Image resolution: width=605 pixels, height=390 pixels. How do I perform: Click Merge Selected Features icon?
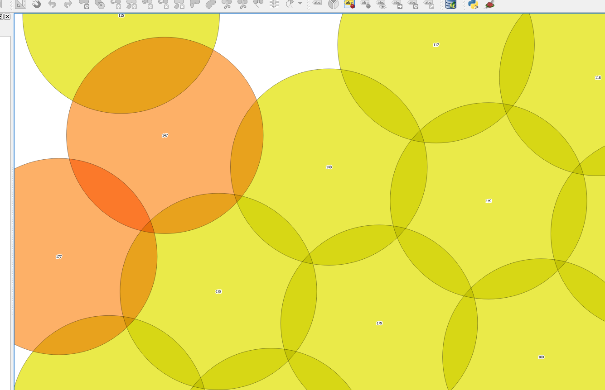click(258, 4)
